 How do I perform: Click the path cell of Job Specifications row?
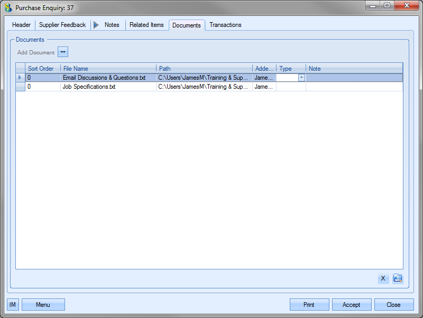coord(204,87)
